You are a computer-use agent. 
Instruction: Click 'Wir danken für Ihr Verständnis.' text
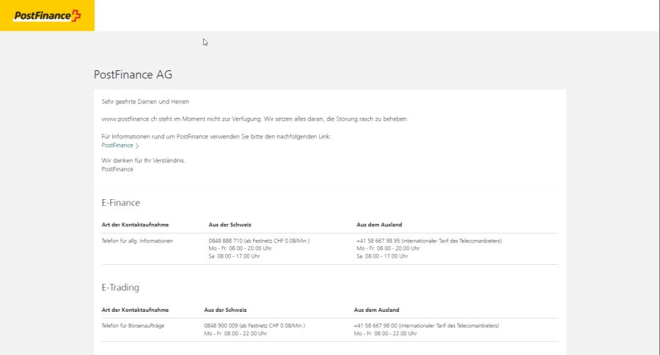coord(143,160)
